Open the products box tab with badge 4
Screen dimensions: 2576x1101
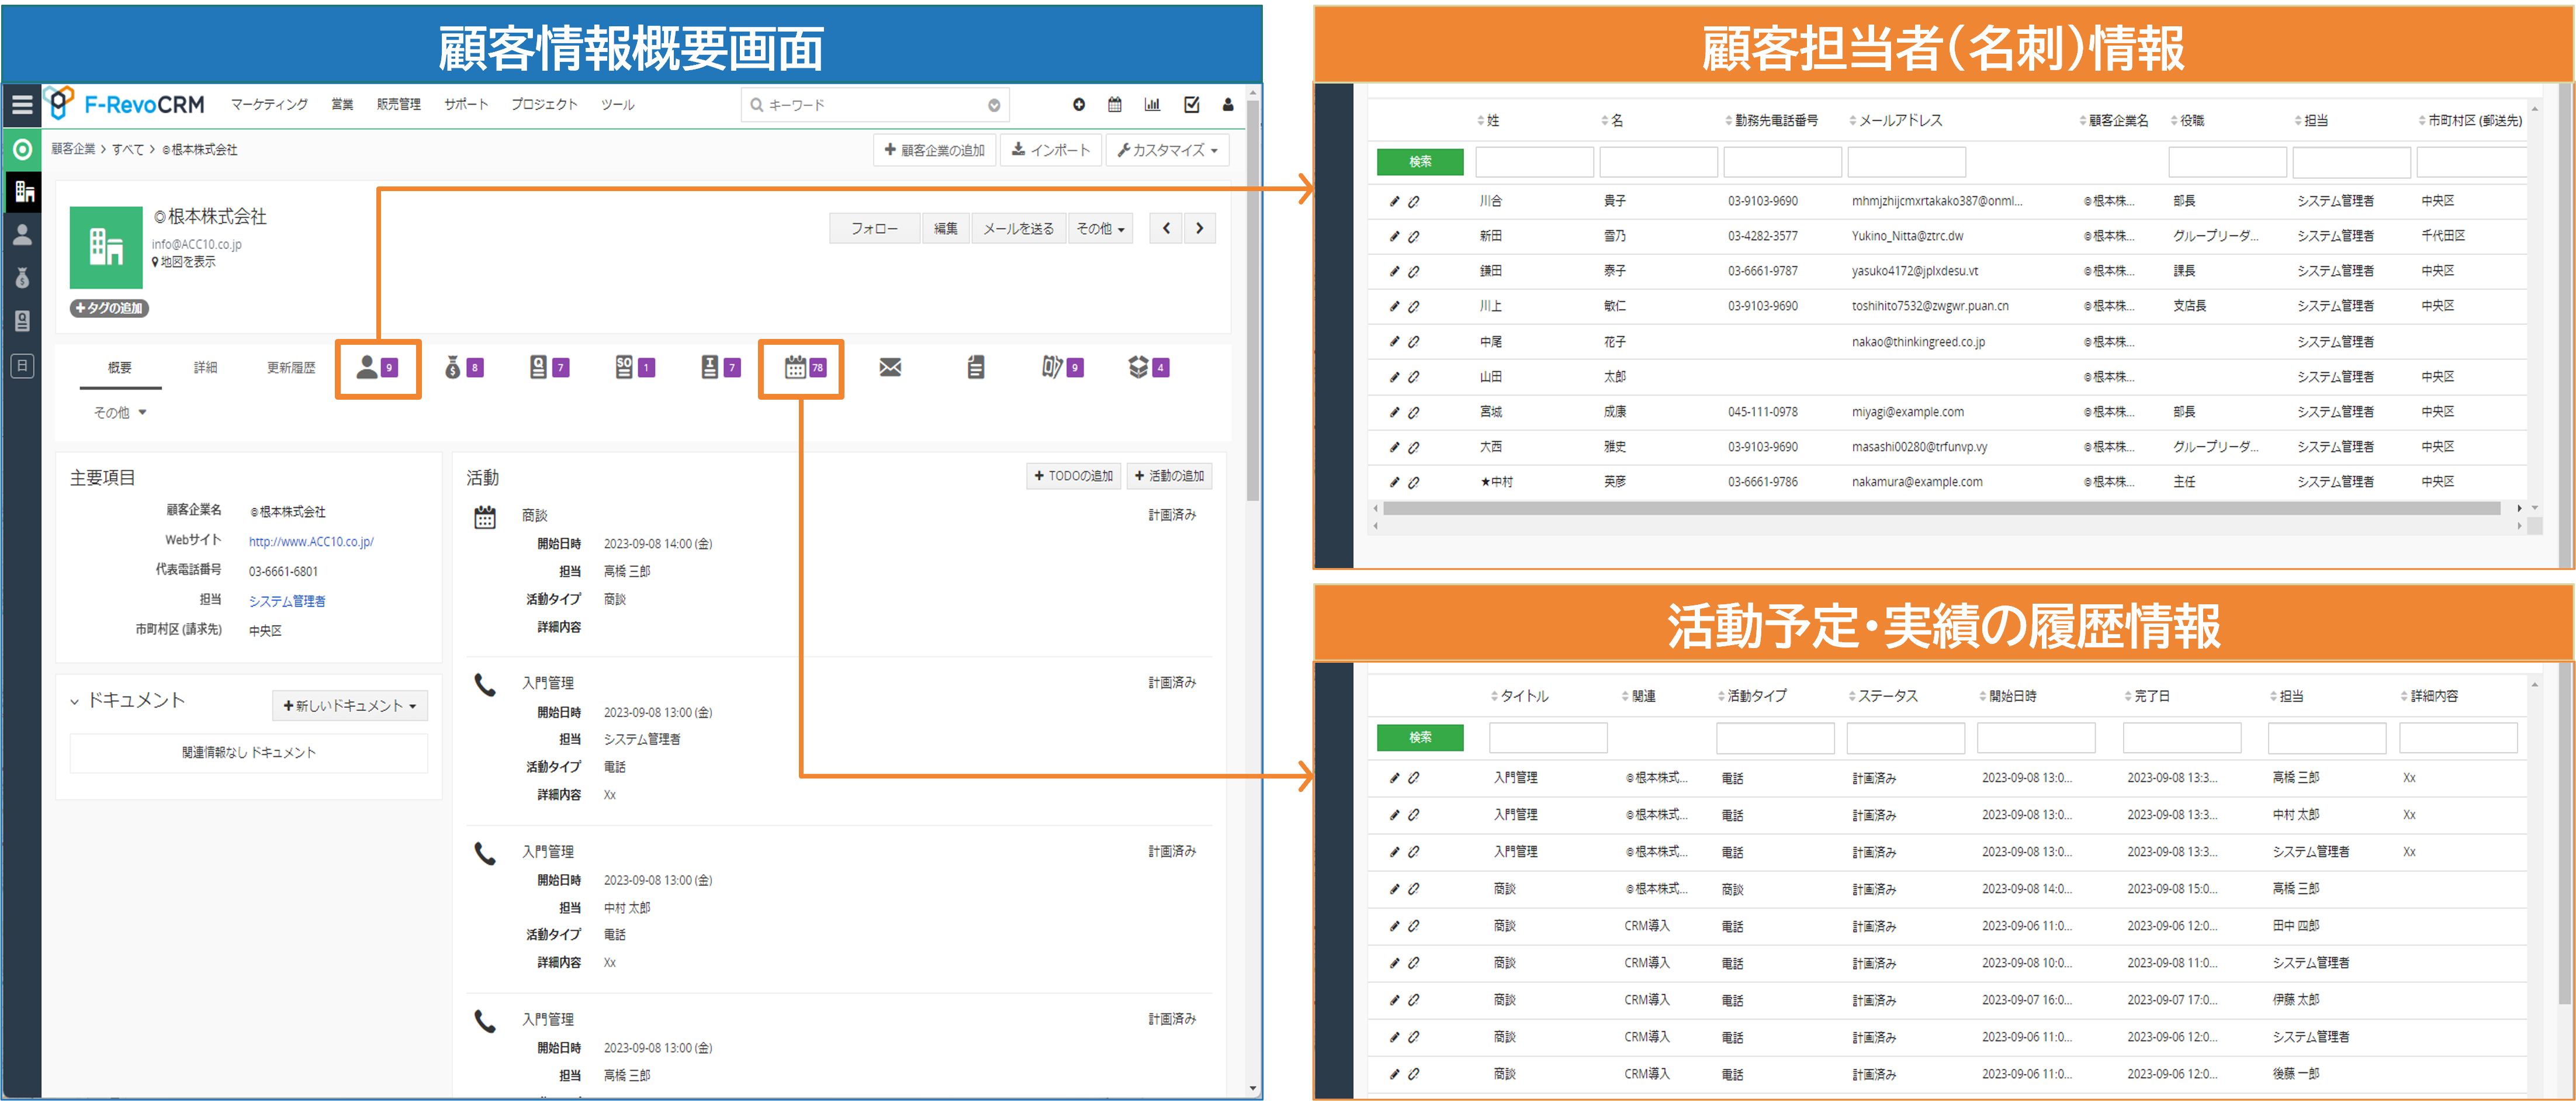pos(1148,368)
